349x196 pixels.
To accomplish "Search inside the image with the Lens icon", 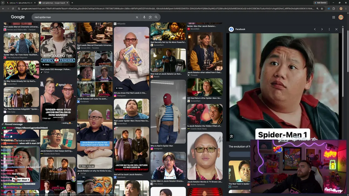I will tap(231, 136).
